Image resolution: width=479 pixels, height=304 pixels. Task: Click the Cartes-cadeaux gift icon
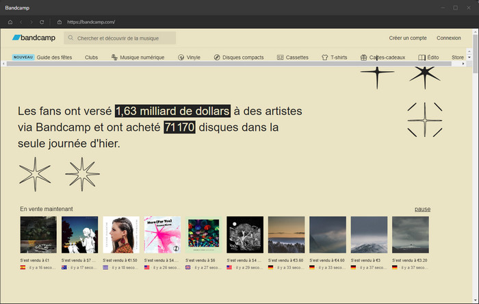point(363,57)
